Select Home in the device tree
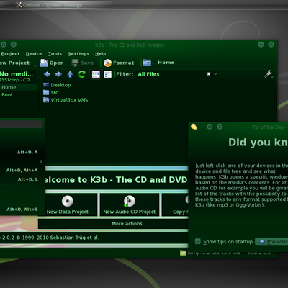This screenshot has height=288, width=288. coord(18,87)
